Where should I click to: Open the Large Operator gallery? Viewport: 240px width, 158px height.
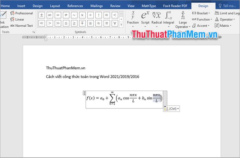[183, 19]
